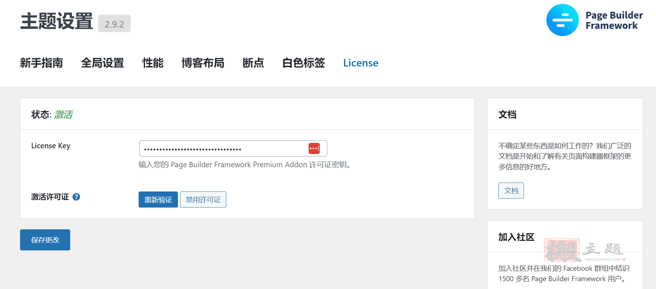
Task: Open the 新手指南 tab
Action: tap(42, 63)
